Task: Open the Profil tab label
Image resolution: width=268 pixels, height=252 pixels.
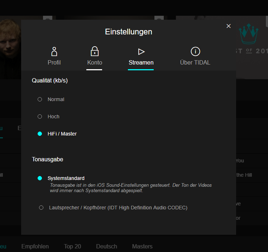Action: click(54, 63)
